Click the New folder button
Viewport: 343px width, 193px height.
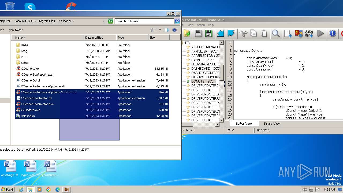point(16,30)
